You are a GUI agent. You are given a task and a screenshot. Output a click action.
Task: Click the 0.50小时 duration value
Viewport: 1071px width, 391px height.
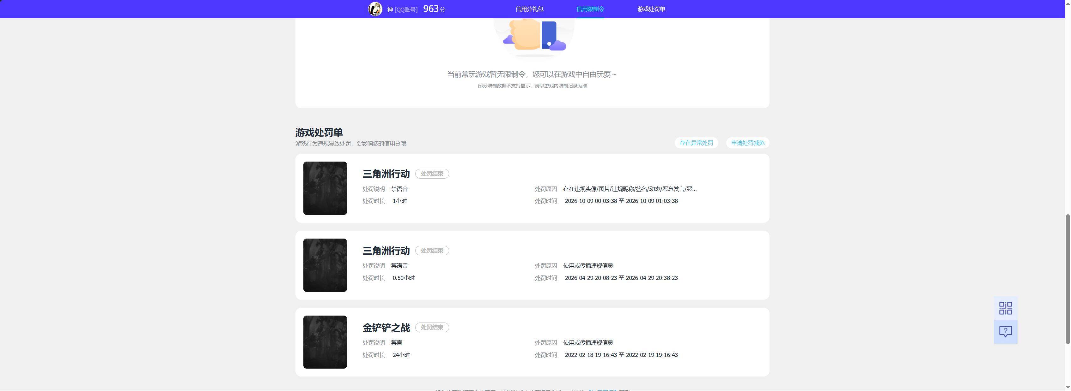403,278
